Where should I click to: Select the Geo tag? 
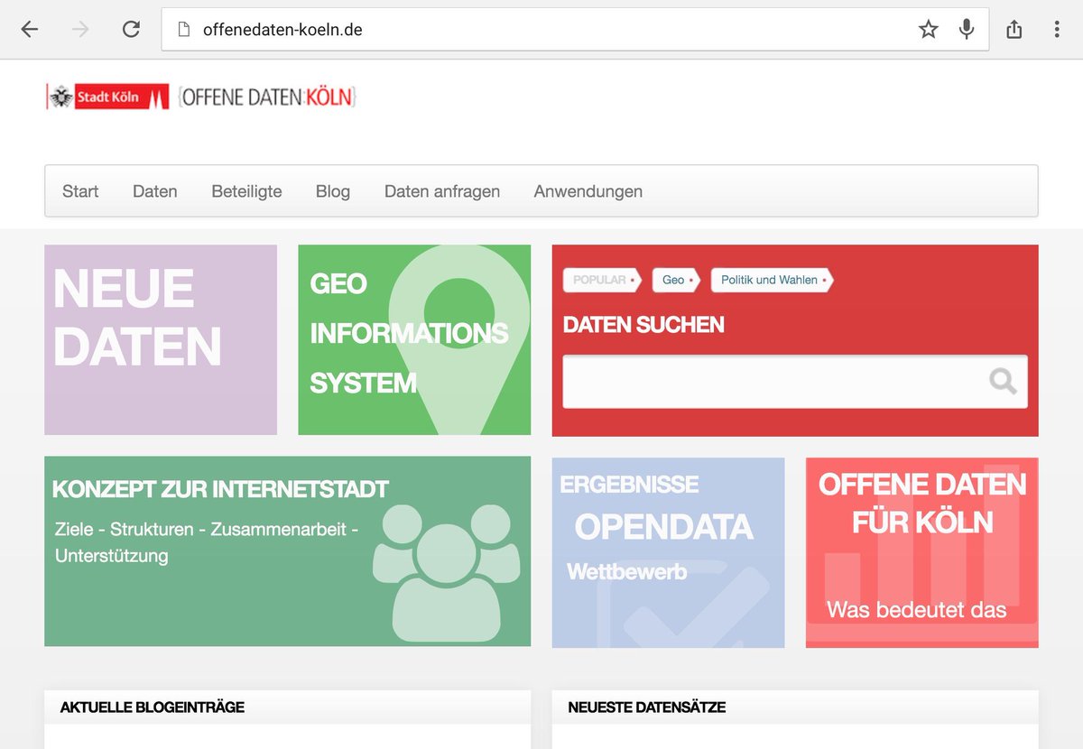(x=676, y=280)
